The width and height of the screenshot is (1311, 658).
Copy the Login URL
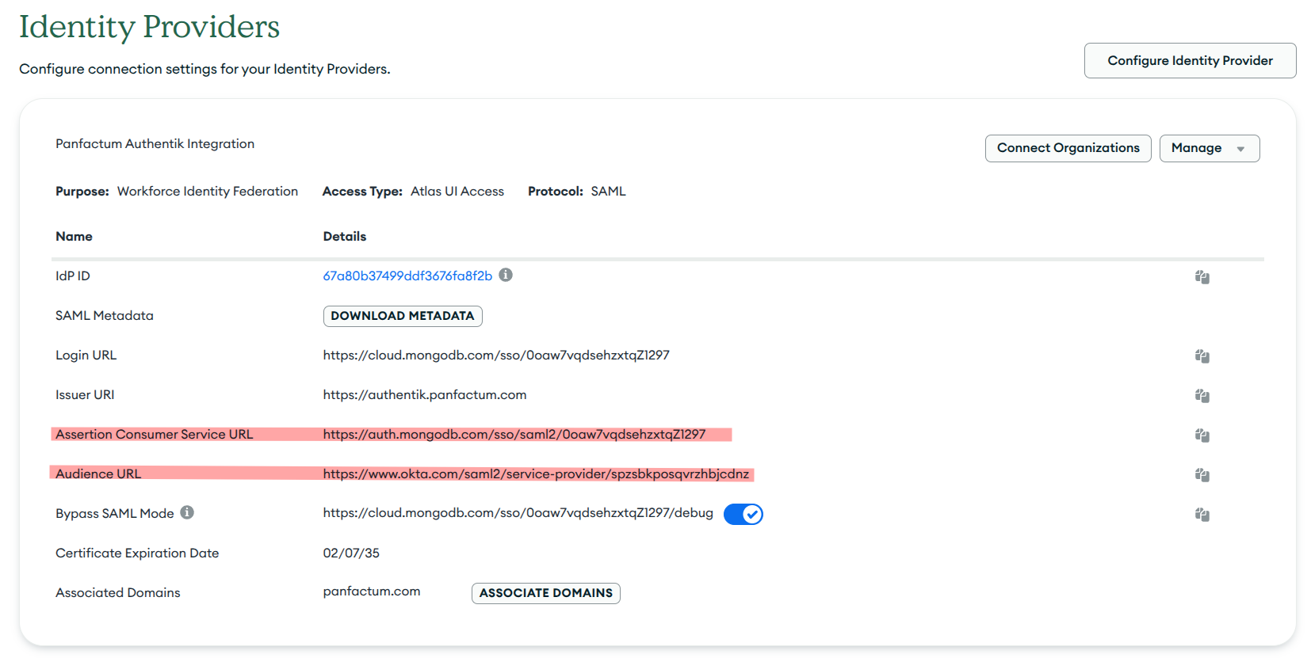1202,356
